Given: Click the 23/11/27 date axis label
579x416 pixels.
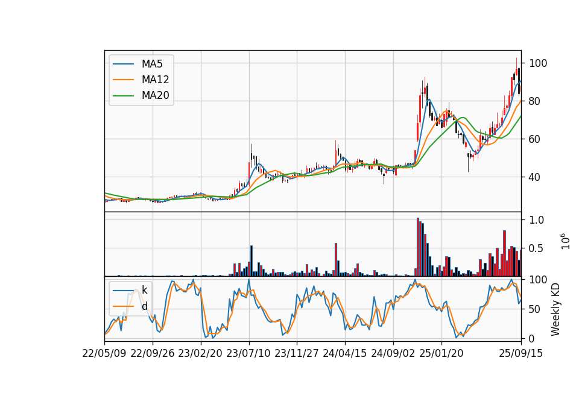Looking at the screenshot, I should tap(297, 353).
